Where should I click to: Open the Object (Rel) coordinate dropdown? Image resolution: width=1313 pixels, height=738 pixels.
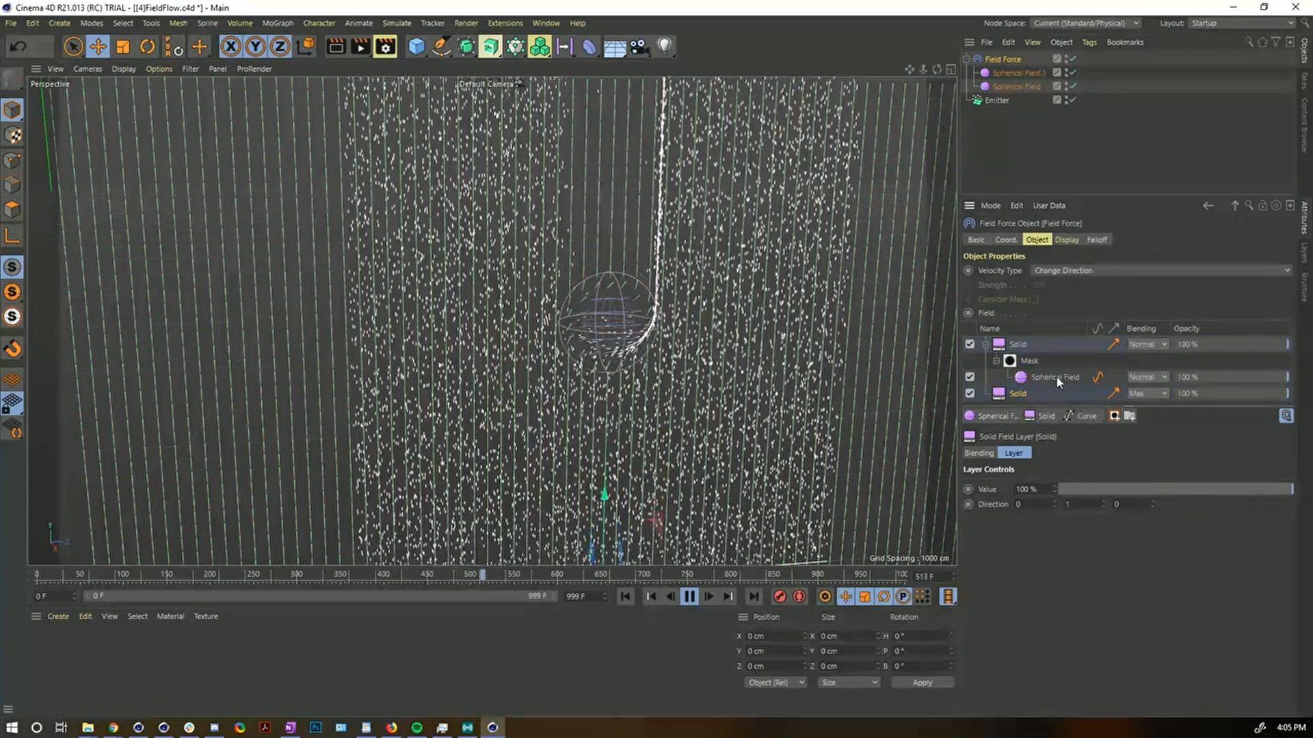775,683
